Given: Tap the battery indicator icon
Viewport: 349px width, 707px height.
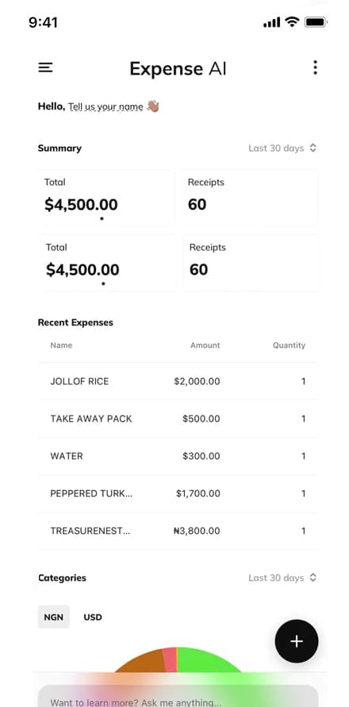Looking at the screenshot, I should [315, 21].
